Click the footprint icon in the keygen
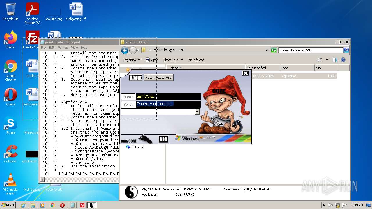 click(145, 139)
